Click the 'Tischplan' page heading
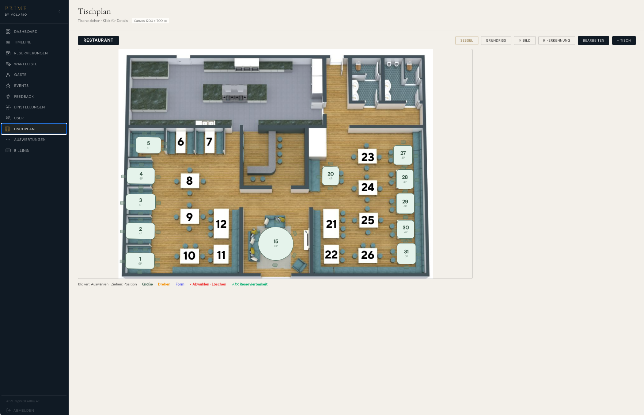The image size is (644, 415). coord(94,12)
